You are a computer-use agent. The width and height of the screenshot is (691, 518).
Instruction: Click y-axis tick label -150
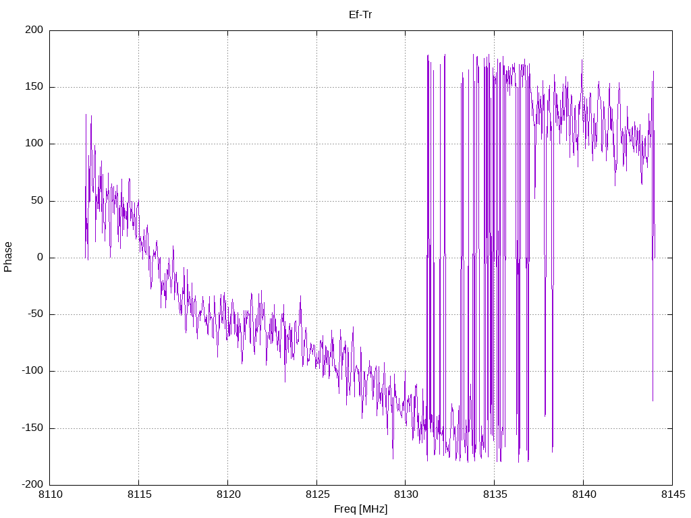pos(32,428)
